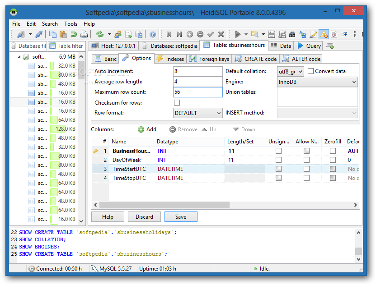The width and height of the screenshot is (376, 285).
Task: Click the Cancel editing X icon
Action: 221,34
